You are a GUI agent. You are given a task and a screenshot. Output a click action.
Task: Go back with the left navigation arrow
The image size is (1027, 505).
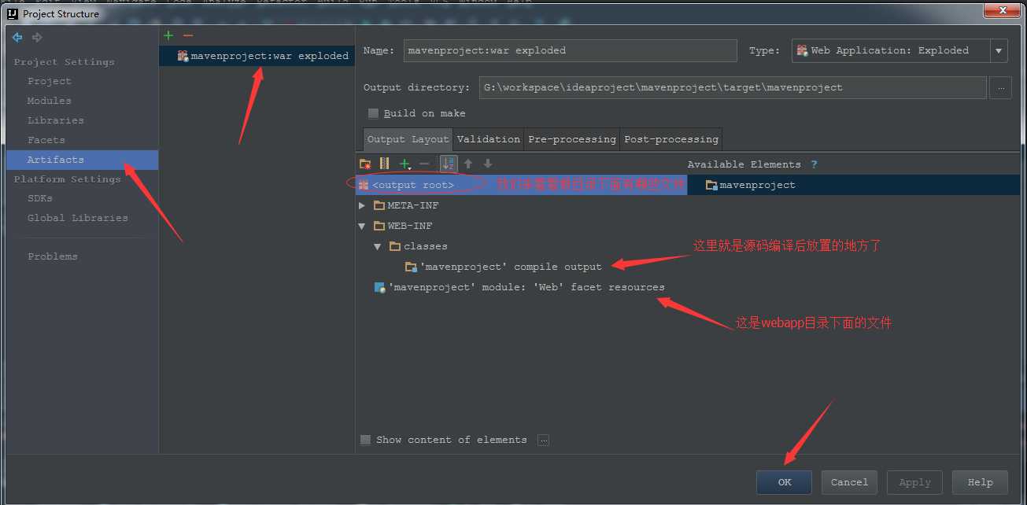coord(17,37)
